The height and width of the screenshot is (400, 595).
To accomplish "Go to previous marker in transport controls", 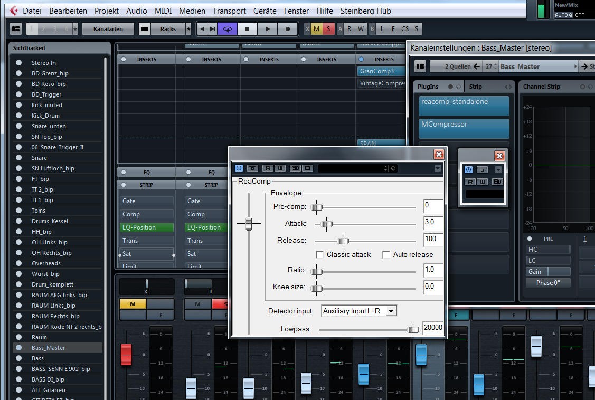I will coord(202,29).
